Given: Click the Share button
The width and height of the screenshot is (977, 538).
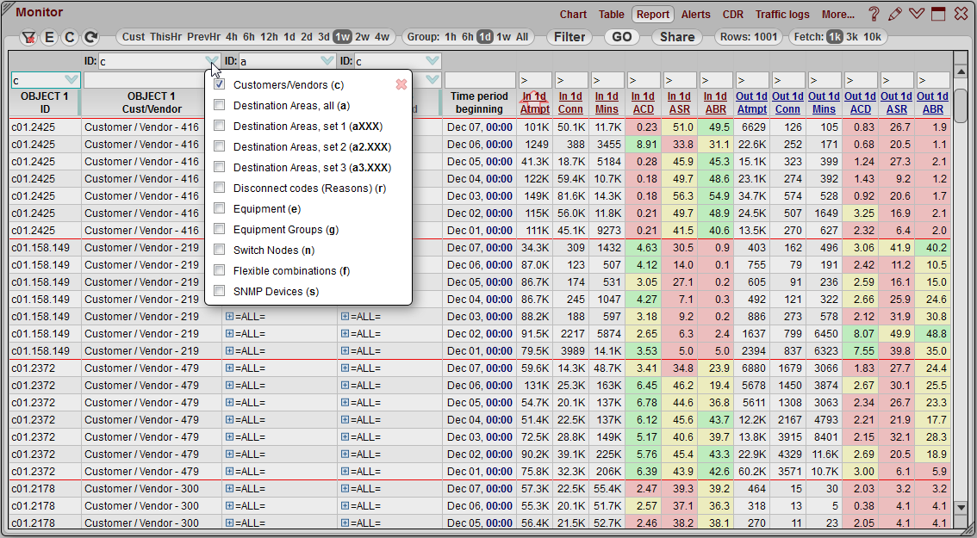Looking at the screenshot, I should coord(676,37).
